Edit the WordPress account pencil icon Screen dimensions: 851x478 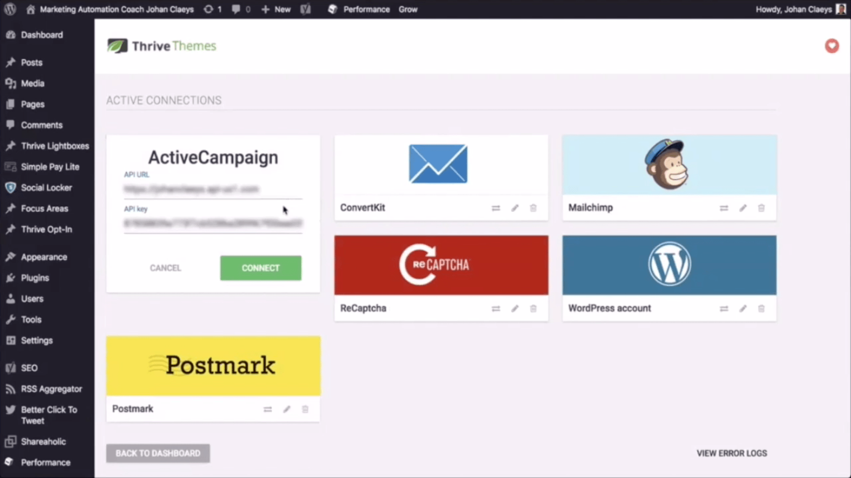pos(743,308)
